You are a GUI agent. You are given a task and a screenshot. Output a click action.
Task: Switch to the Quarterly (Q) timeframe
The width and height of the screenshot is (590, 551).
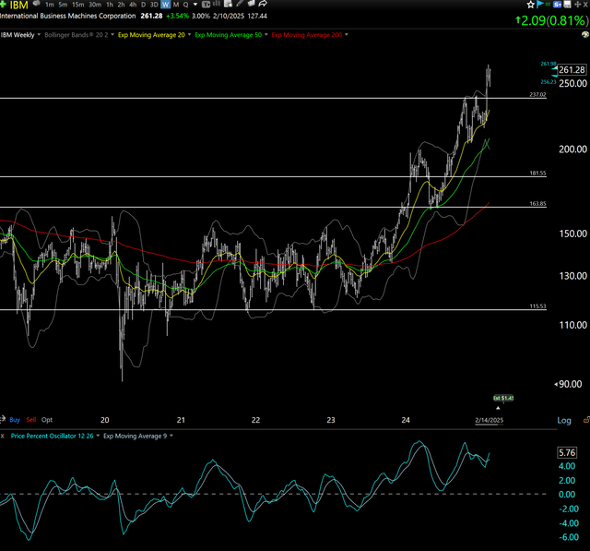tap(186, 5)
